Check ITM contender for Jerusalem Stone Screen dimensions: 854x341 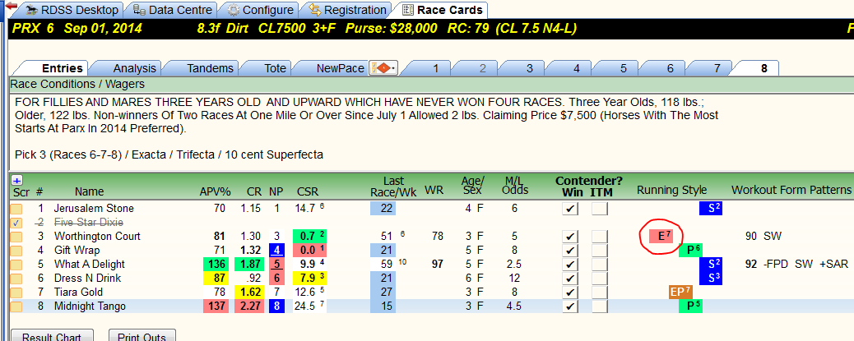pos(601,209)
